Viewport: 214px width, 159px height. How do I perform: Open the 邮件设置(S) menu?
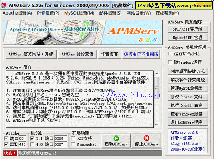tap(111, 13)
